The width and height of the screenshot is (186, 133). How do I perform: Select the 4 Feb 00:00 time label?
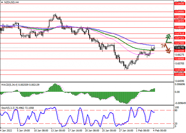[160, 131]
